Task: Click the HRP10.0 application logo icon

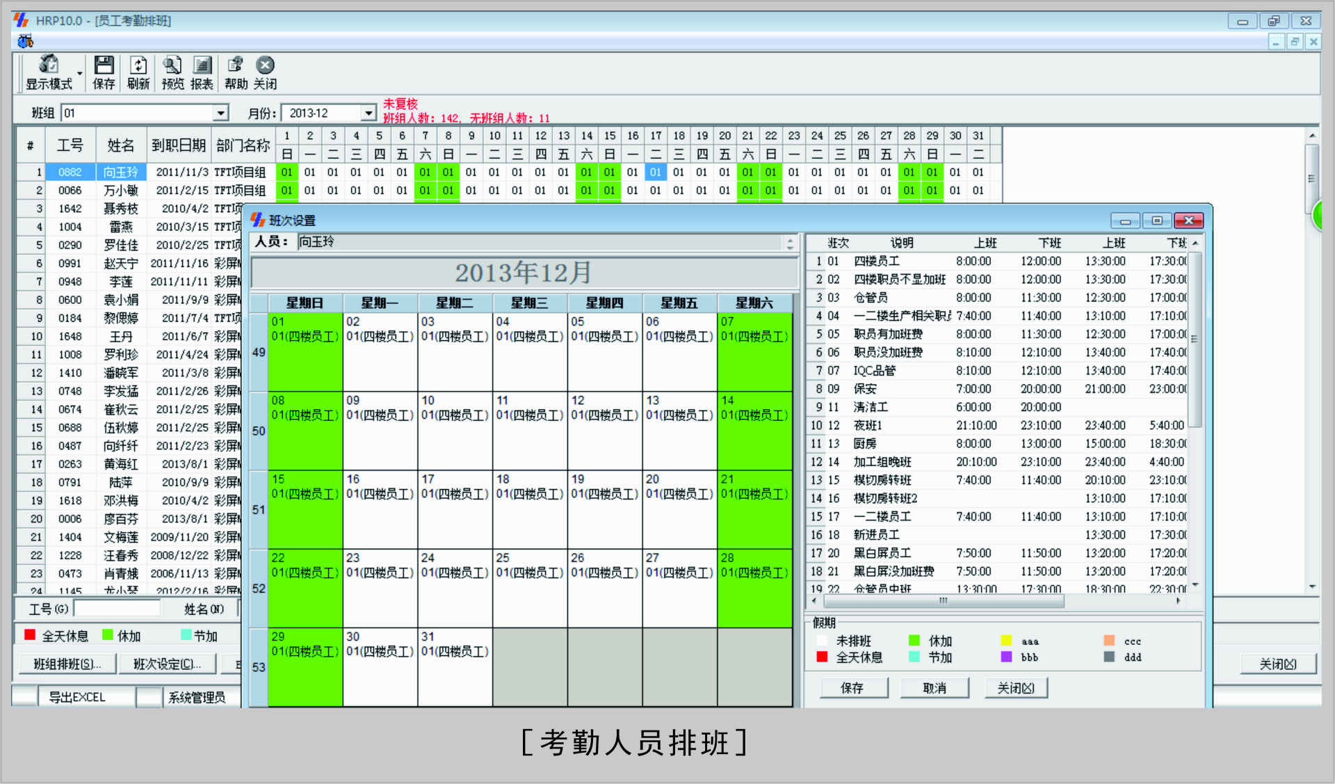Action: [x=21, y=20]
